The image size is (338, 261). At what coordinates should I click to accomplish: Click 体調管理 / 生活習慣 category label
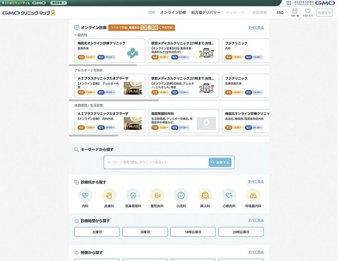tap(88, 105)
